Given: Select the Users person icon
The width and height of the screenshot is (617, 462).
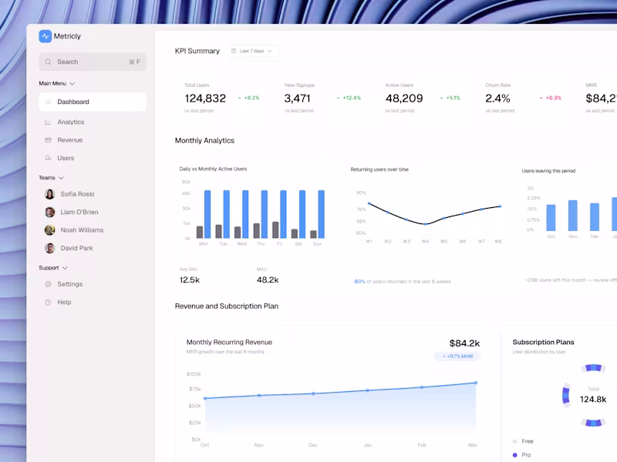Looking at the screenshot, I should coord(49,158).
